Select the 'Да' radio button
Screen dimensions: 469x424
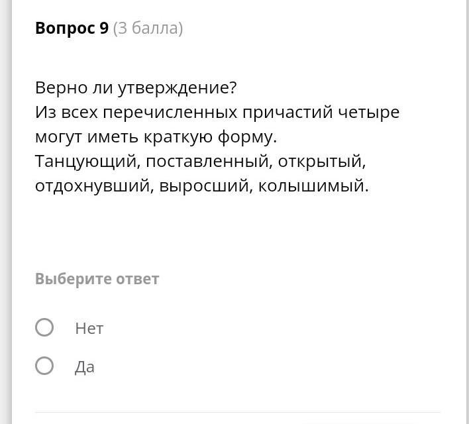44,366
